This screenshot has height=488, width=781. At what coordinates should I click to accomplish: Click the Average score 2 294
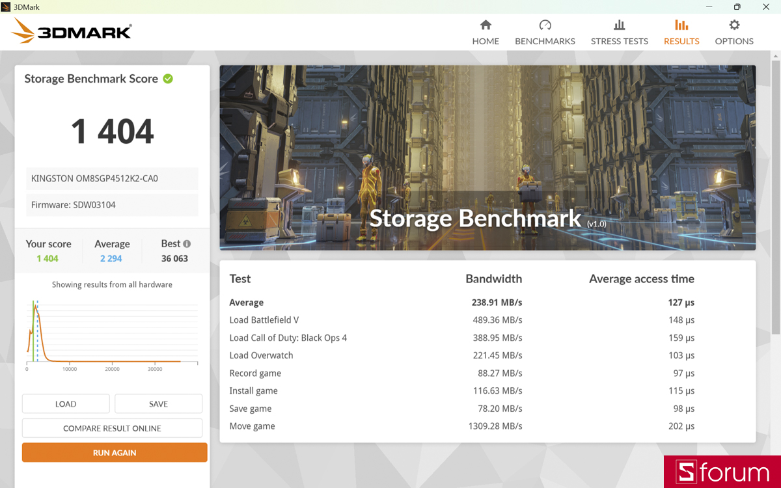click(111, 258)
